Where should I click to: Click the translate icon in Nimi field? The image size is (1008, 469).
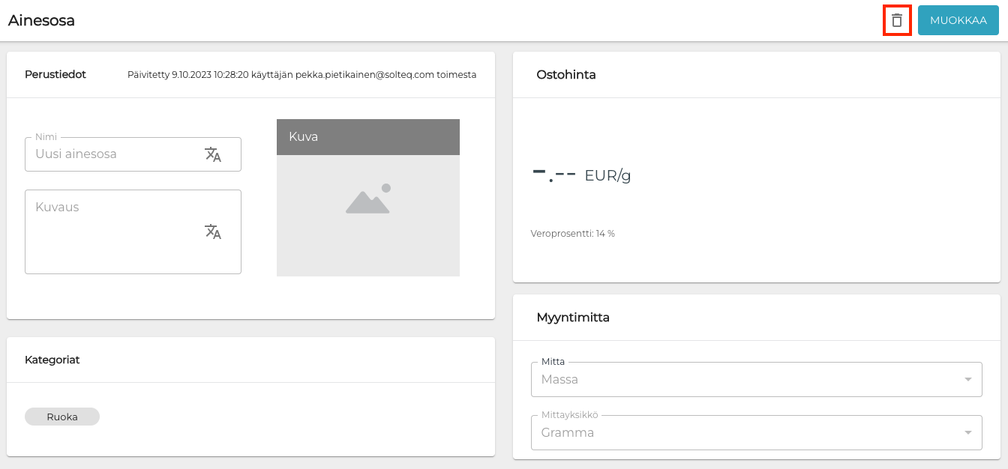[x=213, y=154]
